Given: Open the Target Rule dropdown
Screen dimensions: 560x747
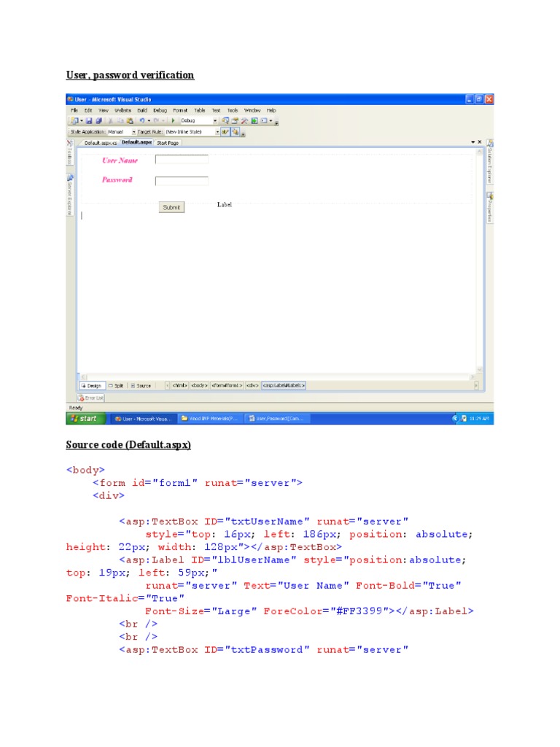Looking at the screenshot, I should coord(217,132).
